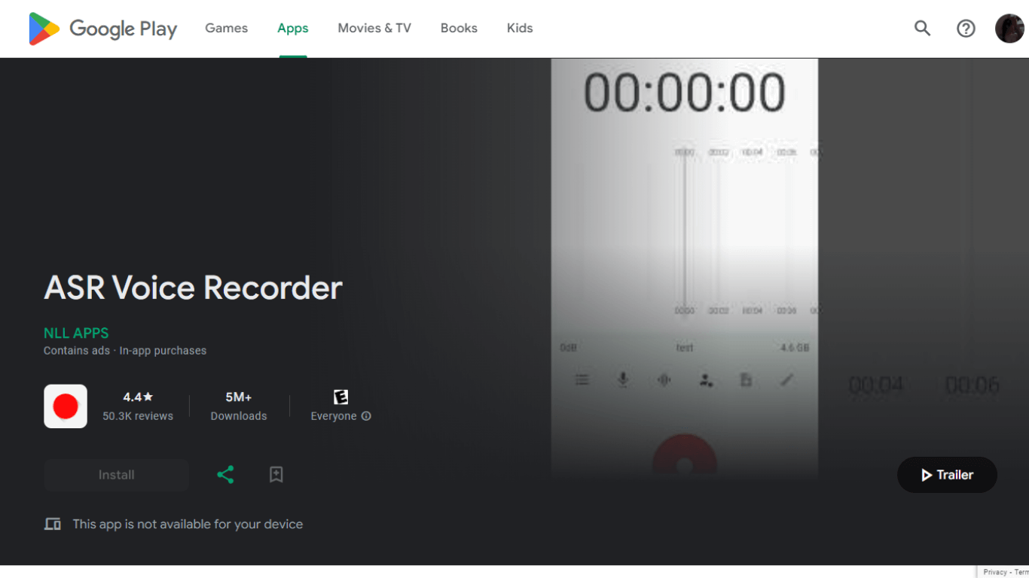Select the currently active Apps tab
The width and height of the screenshot is (1029, 578).
[292, 28]
